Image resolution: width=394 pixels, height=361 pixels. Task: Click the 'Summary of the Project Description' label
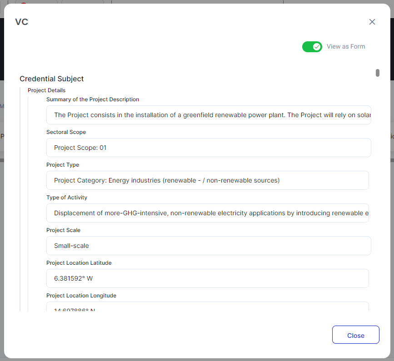click(93, 99)
